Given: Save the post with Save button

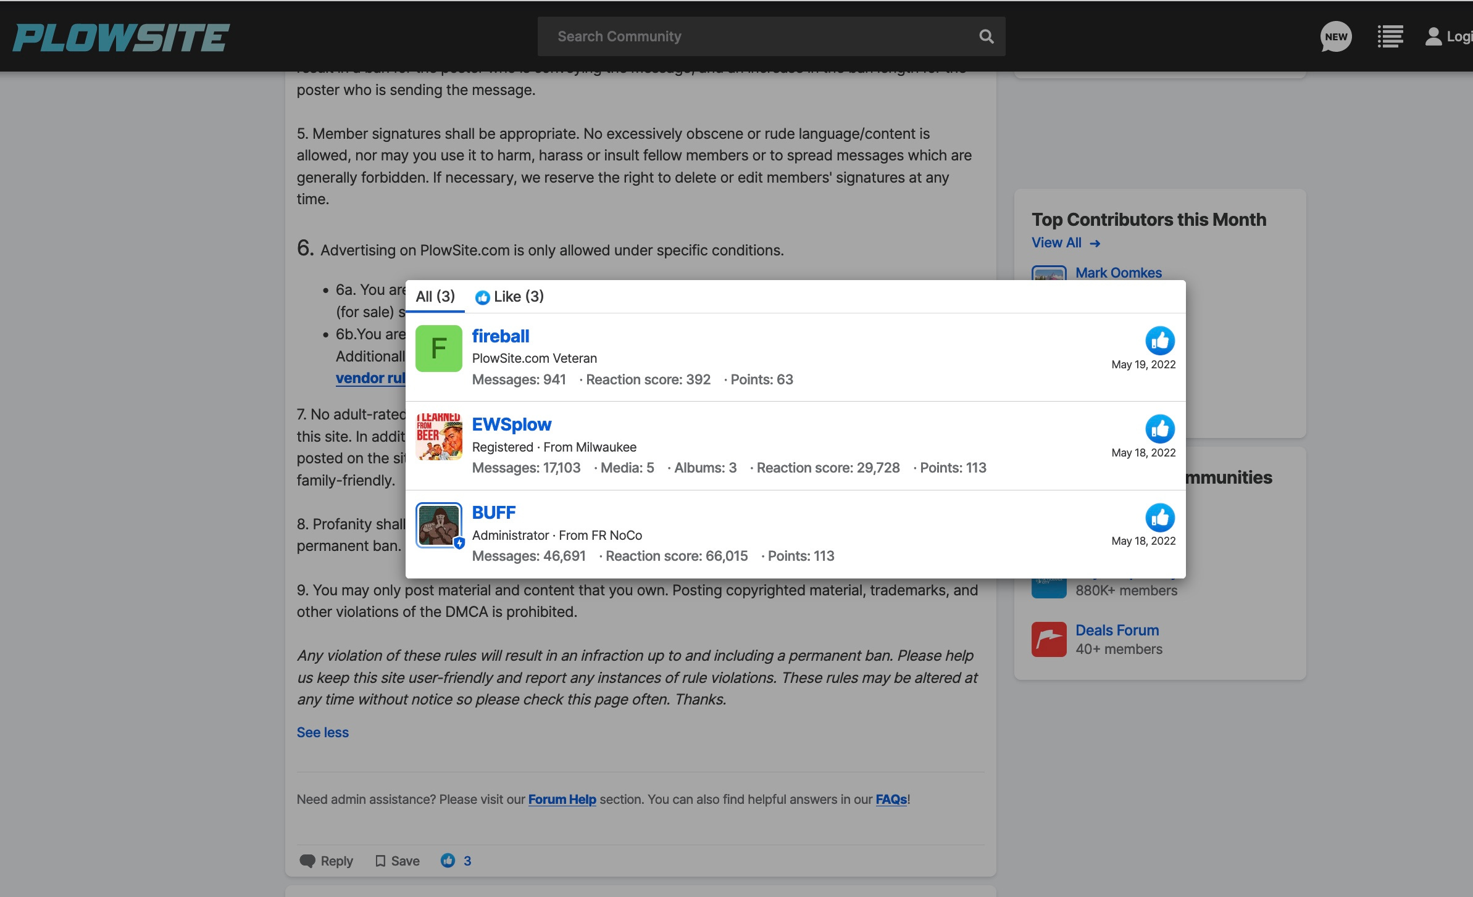Looking at the screenshot, I should [398, 861].
